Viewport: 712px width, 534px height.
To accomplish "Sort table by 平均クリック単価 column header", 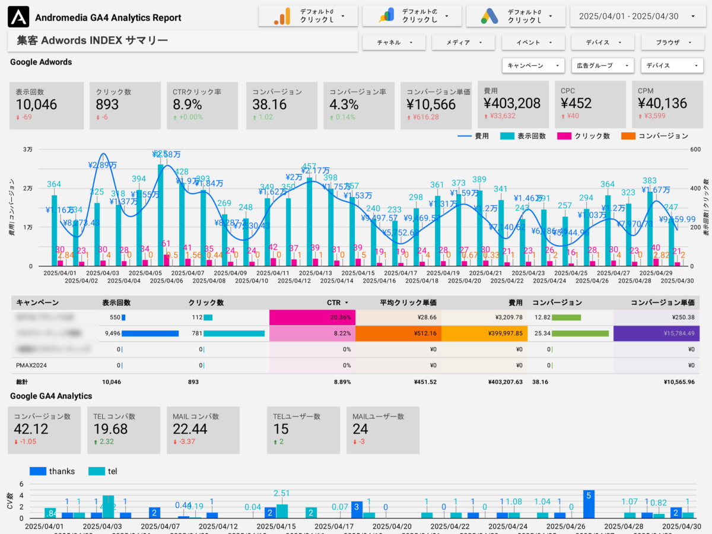I will 408,303.
